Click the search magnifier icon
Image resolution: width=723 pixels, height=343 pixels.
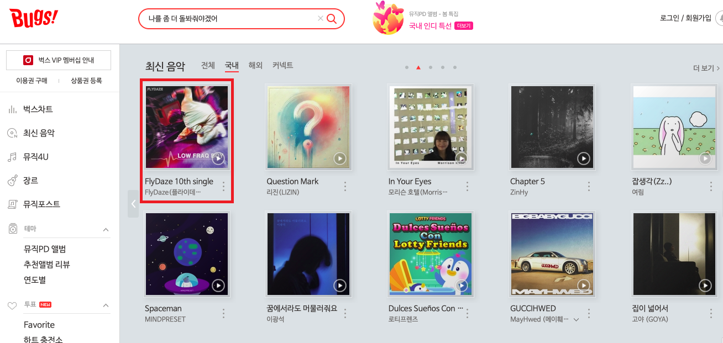pos(332,19)
